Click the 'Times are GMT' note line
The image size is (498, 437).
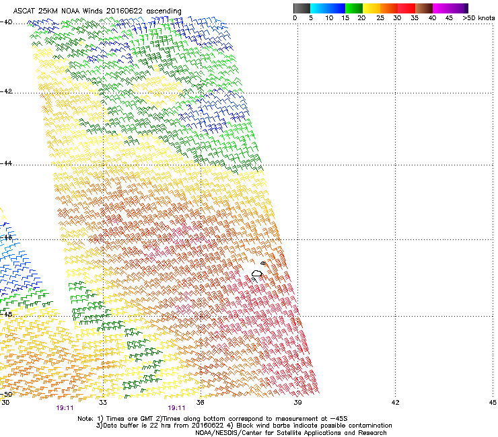click(x=213, y=419)
